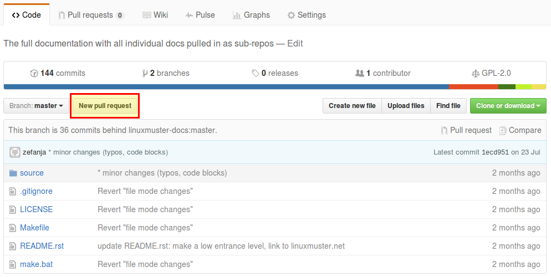
Task: Expand the Clone or download dropdown
Action: coord(508,106)
